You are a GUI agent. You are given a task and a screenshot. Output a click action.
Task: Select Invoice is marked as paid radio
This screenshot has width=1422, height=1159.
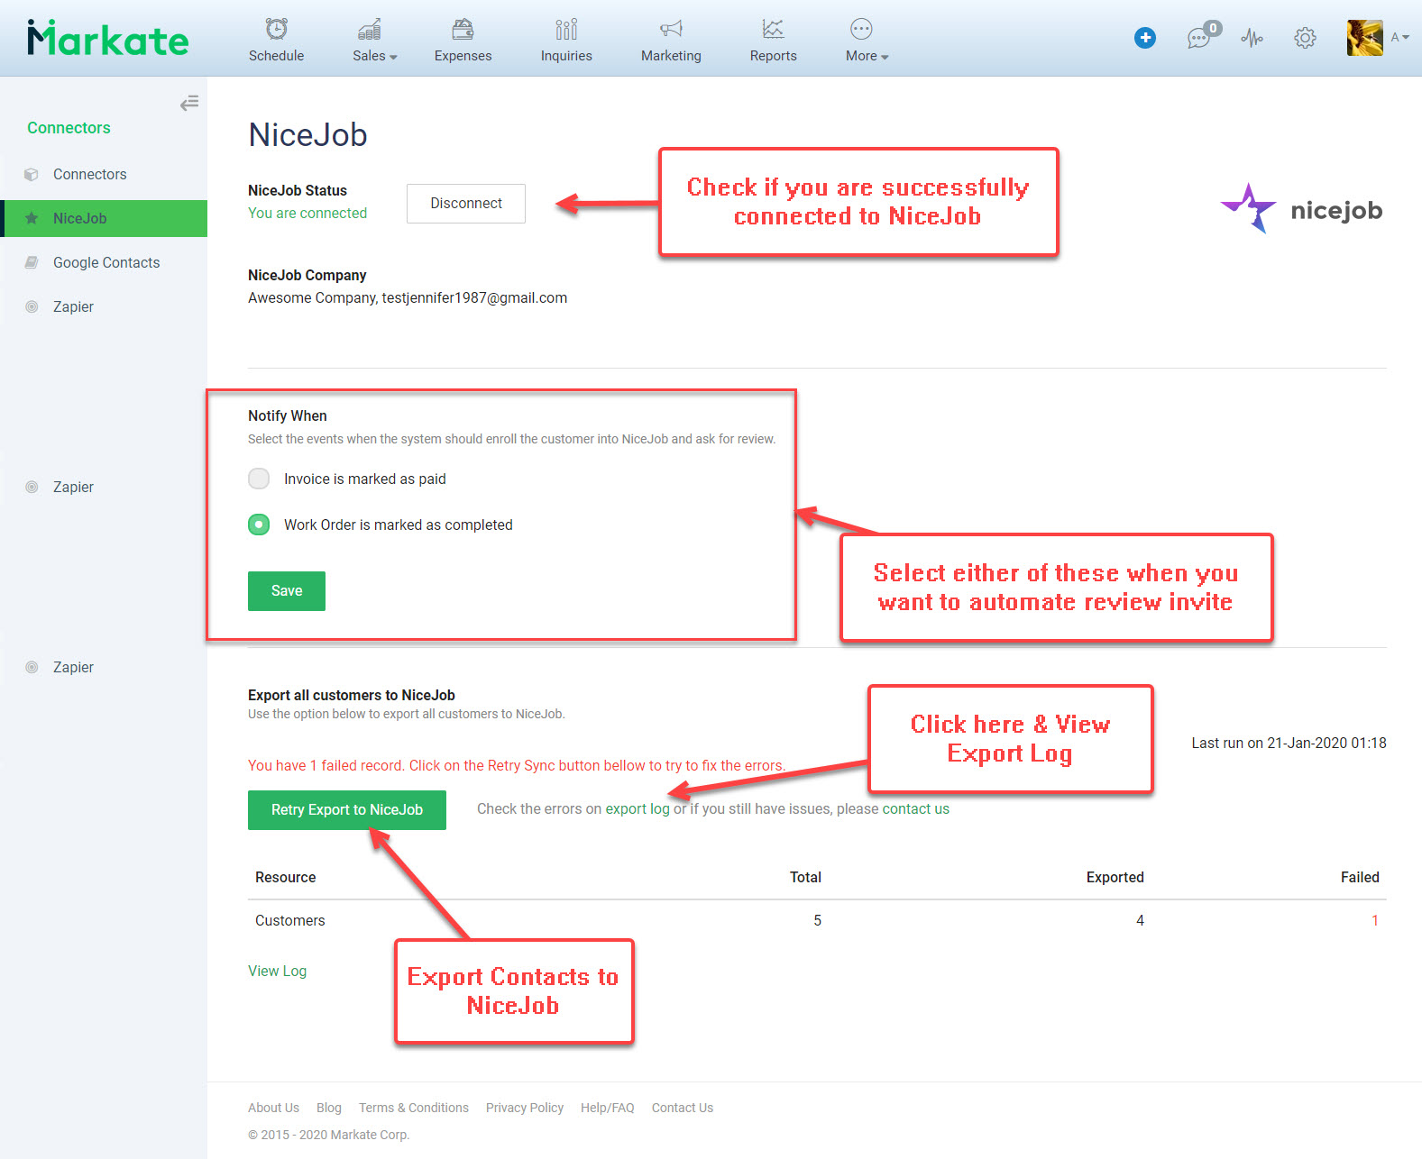[x=259, y=479]
